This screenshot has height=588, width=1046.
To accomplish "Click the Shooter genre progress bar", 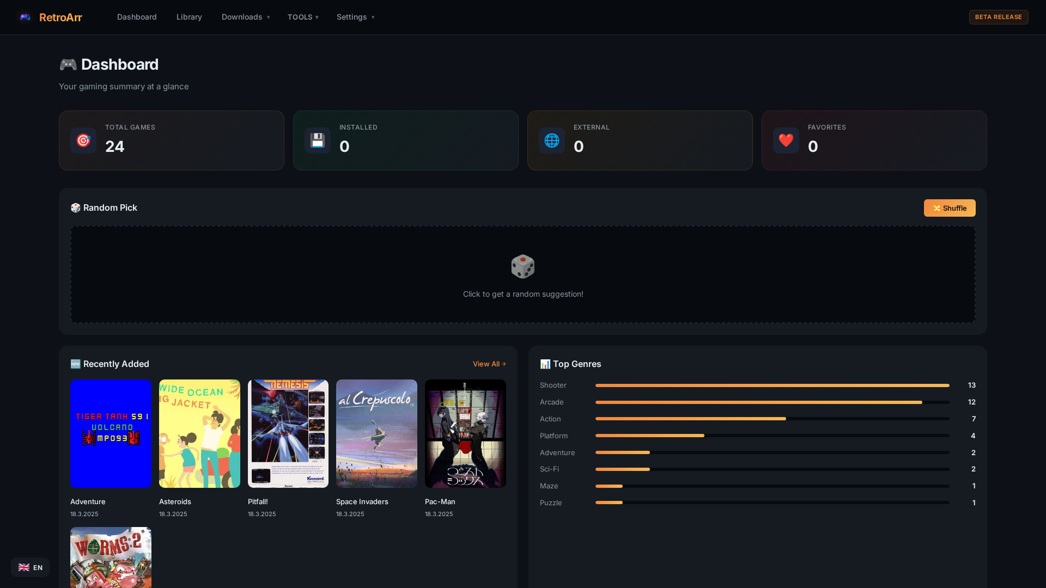I will [x=771, y=385].
